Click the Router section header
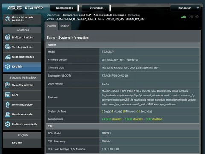The image size is (205, 154). (123, 45)
